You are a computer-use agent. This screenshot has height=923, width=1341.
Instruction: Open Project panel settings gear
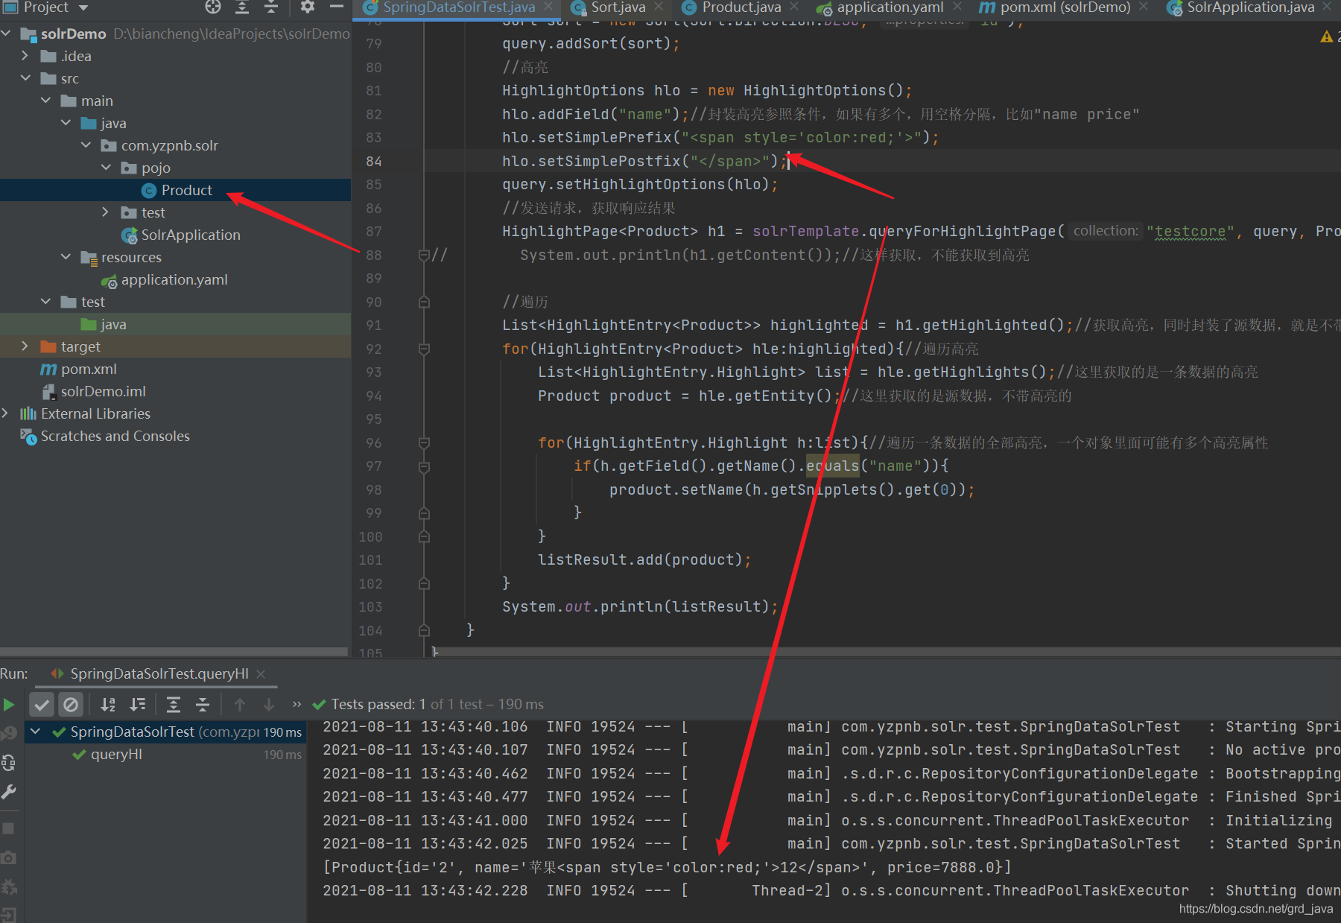click(x=307, y=7)
